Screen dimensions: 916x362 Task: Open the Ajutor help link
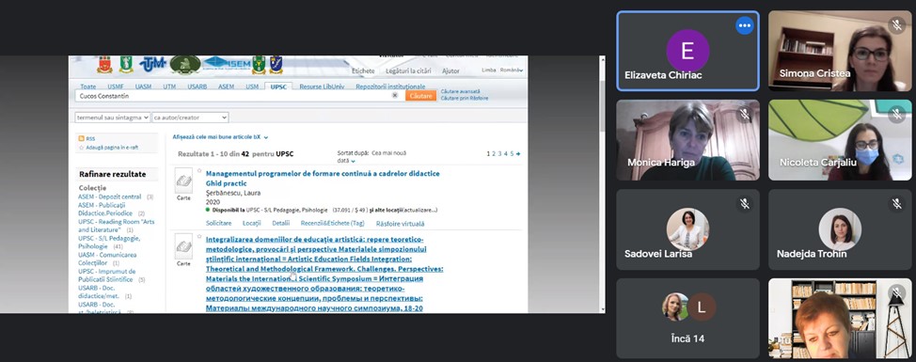(x=450, y=71)
